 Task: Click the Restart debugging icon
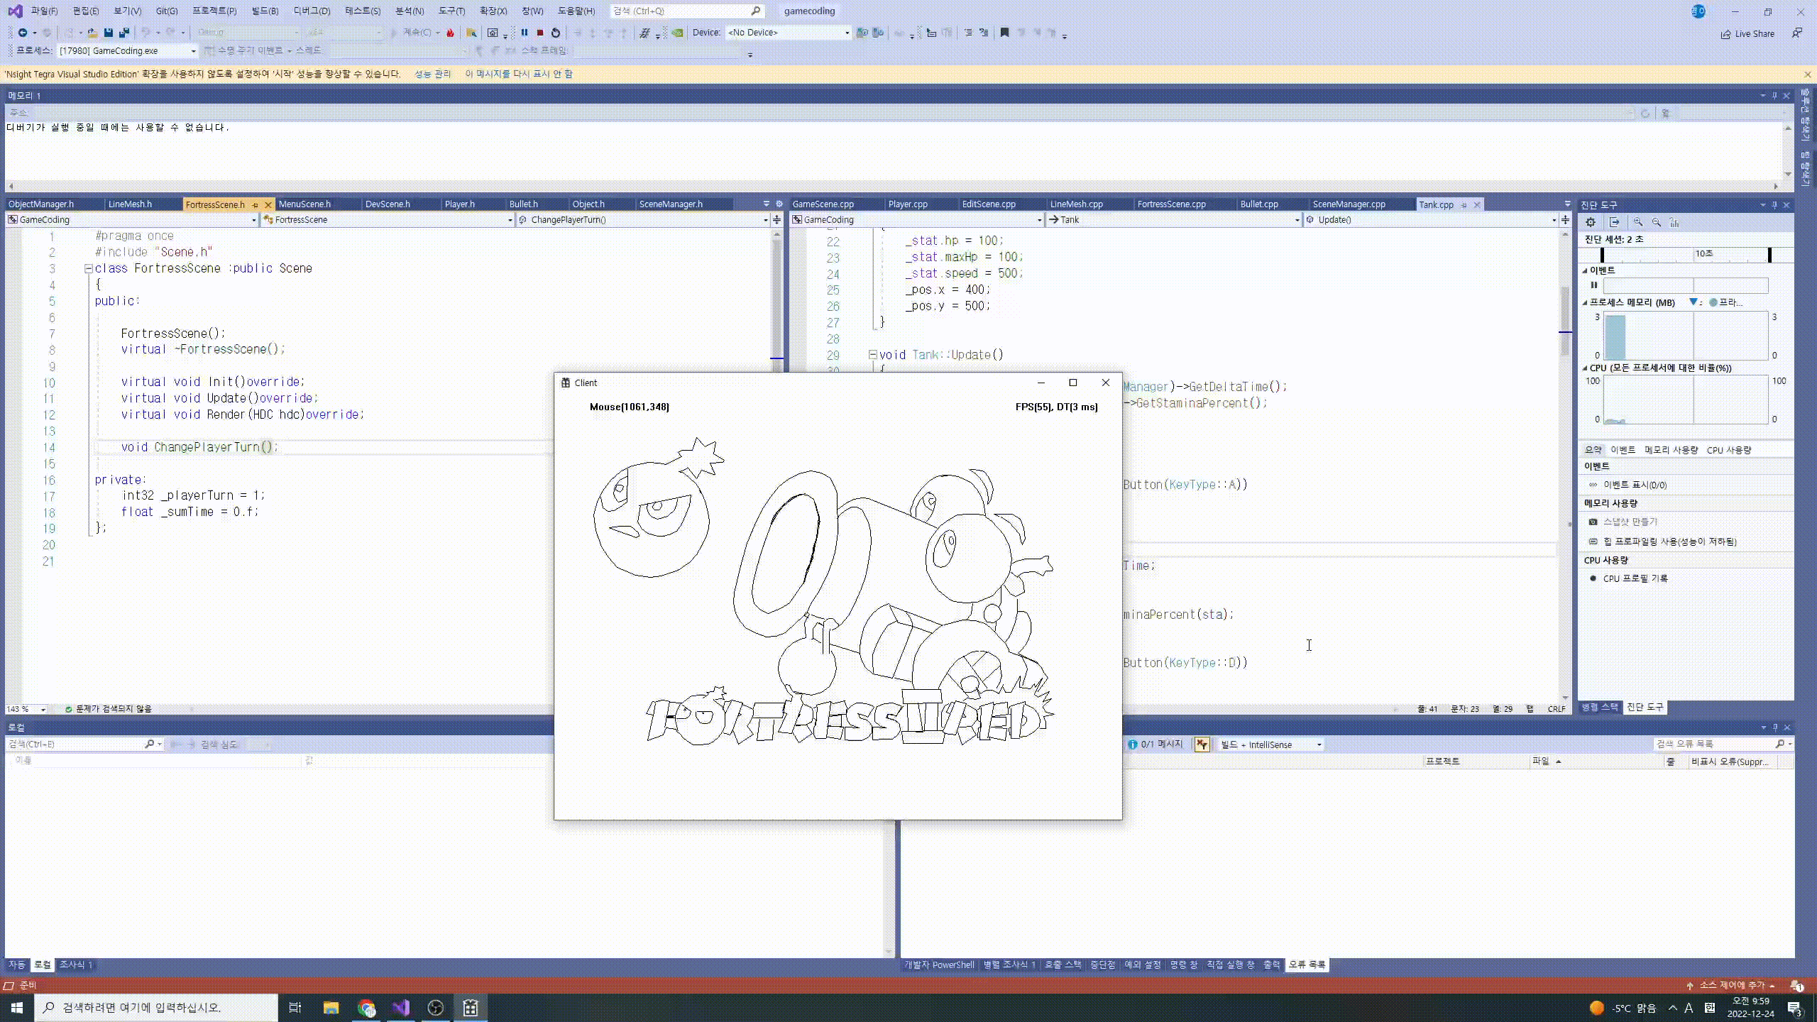556,33
